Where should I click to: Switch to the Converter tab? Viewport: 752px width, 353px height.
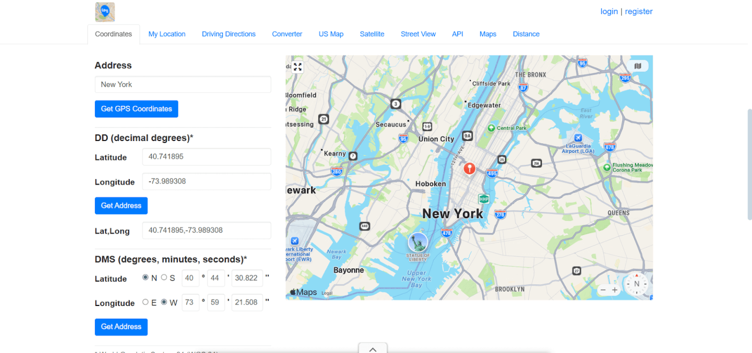click(x=287, y=34)
